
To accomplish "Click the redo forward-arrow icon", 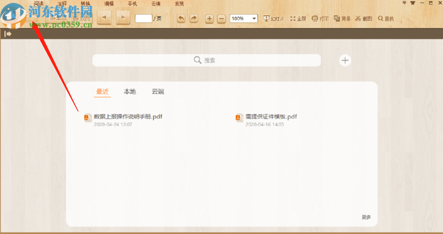I will [x=194, y=18].
